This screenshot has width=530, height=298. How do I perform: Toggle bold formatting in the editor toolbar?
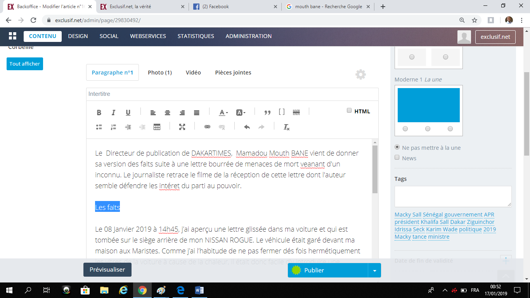(99, 113)
